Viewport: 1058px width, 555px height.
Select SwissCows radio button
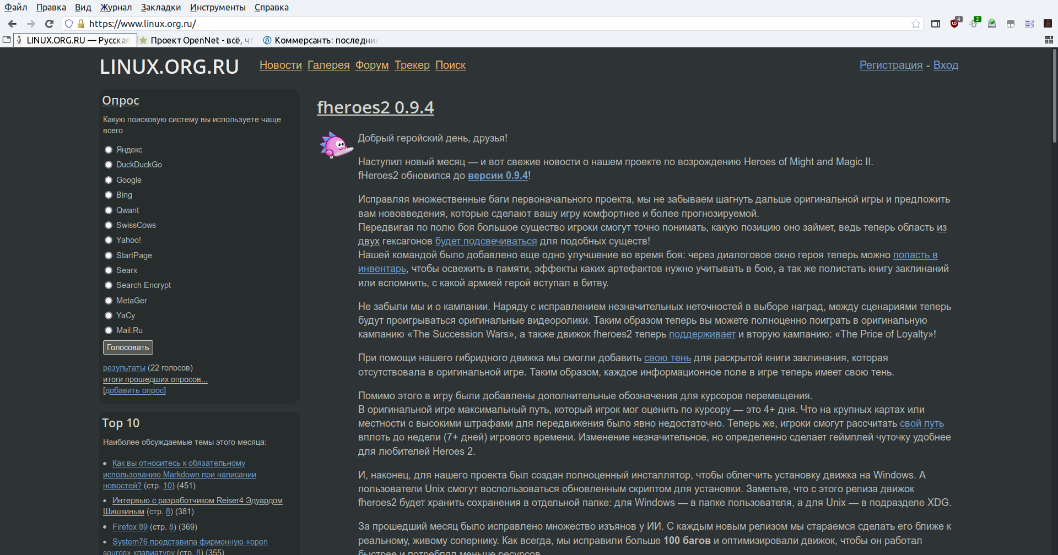(109, 225)
